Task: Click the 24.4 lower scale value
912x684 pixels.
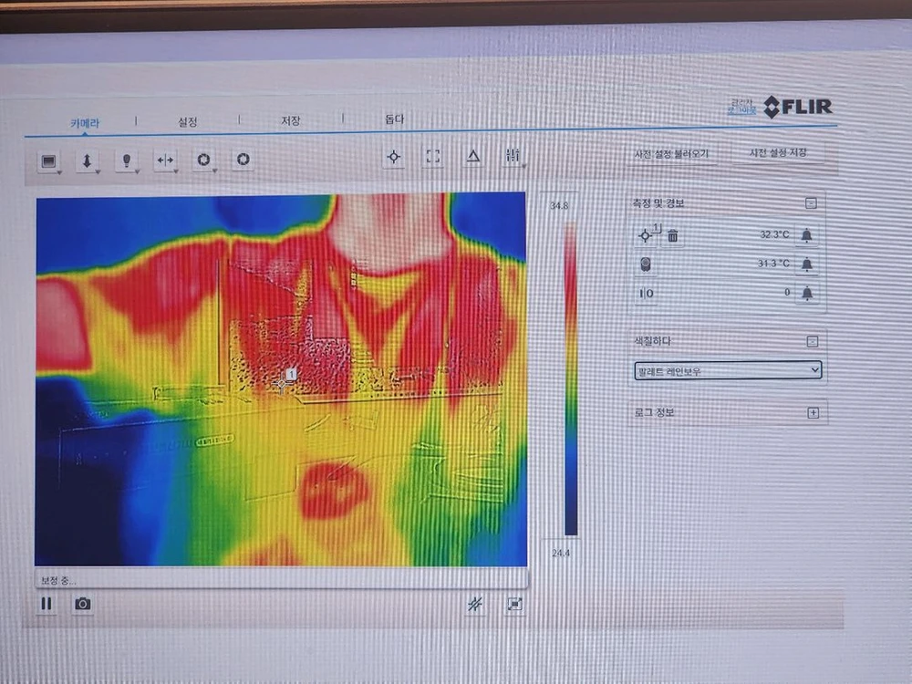Action: (x=561, y=554)
